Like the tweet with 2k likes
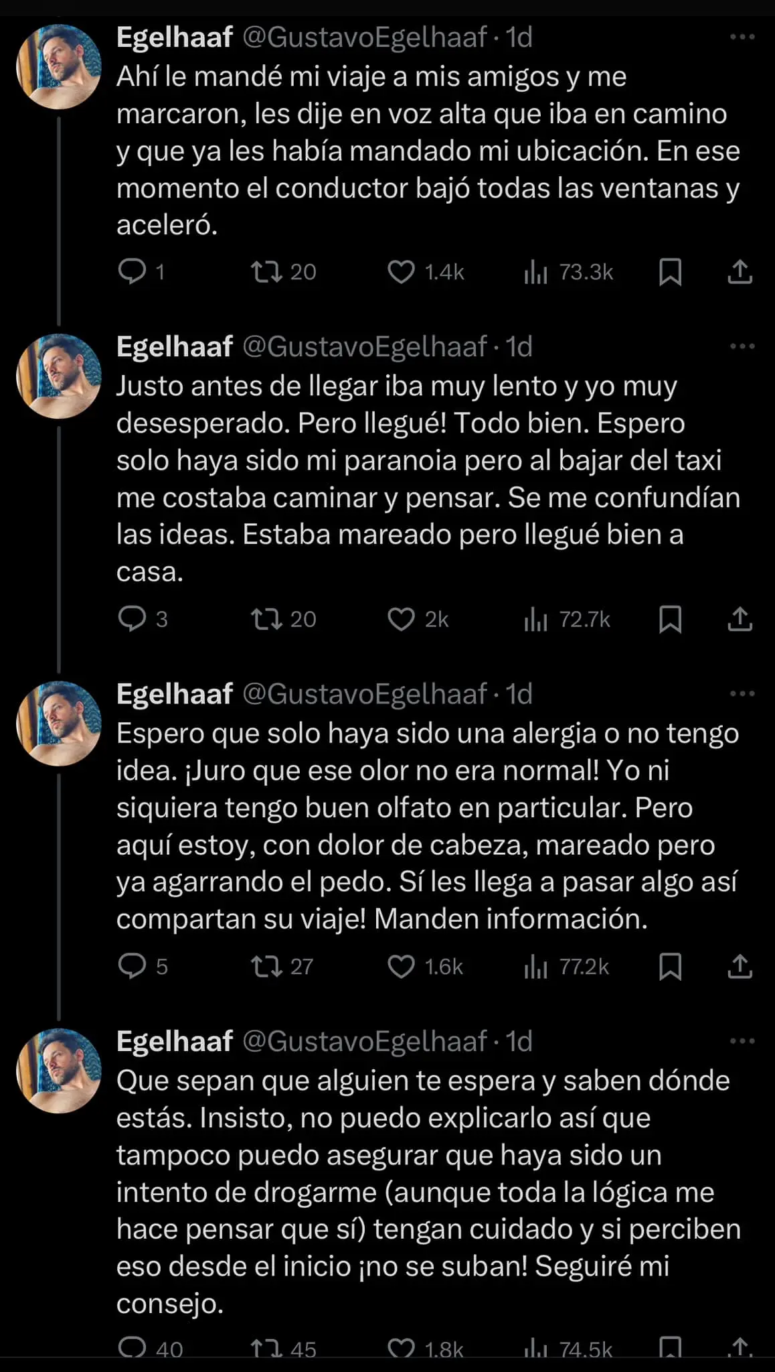Image resolution: width=775 pixels, height=1372 pixels. (402, 620)
